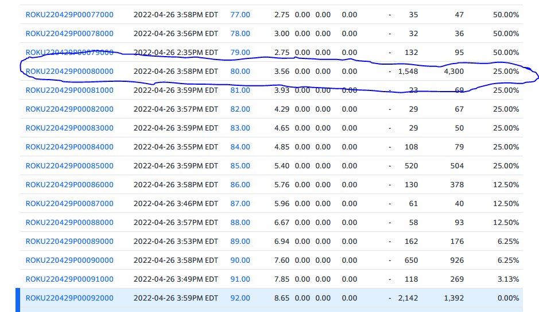
Task: Select last price 3.56
Action: 282,72
